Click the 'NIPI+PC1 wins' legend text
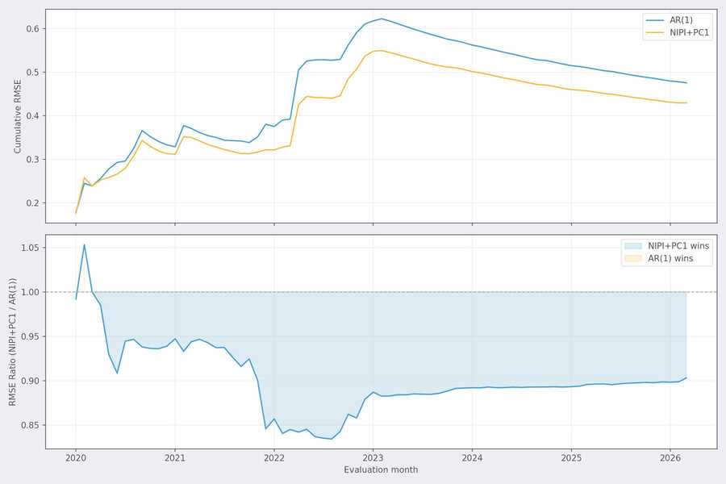 point(678,245)
